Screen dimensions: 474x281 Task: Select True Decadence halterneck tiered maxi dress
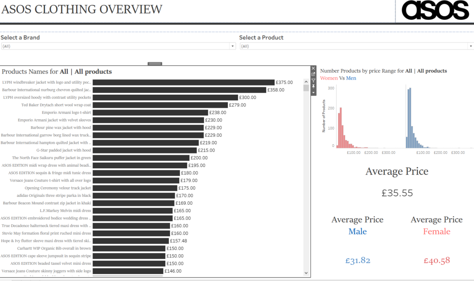click(46, 226)
